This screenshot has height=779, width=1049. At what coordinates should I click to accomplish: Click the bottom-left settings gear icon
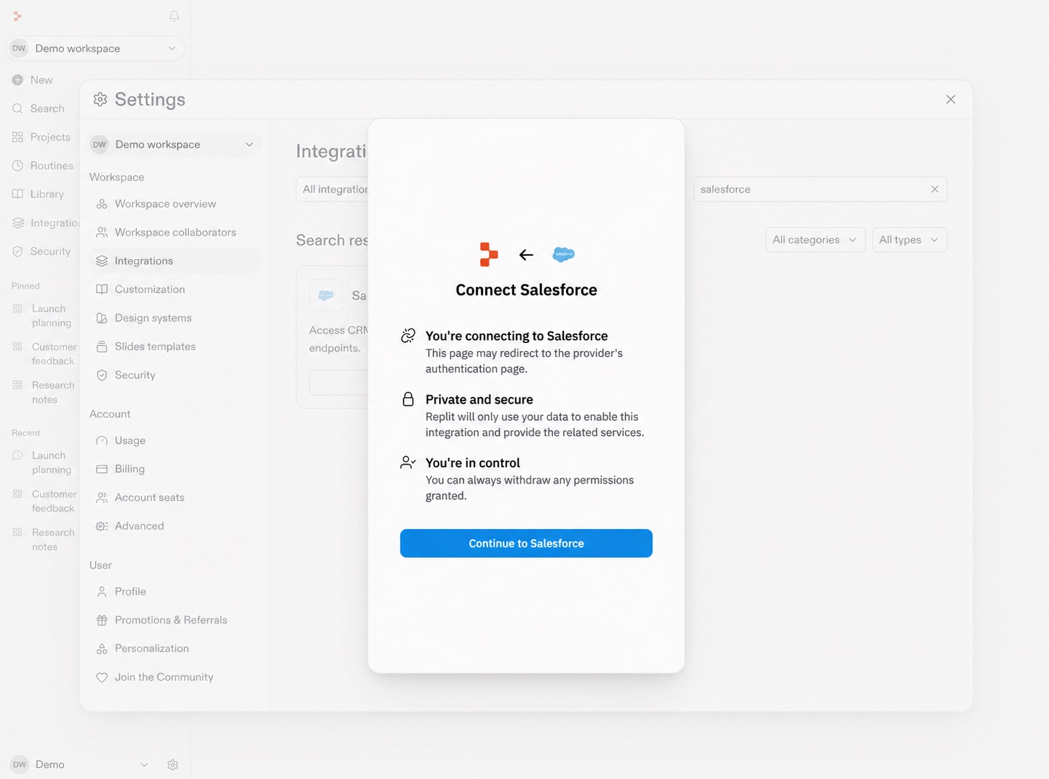coord(172,765)
